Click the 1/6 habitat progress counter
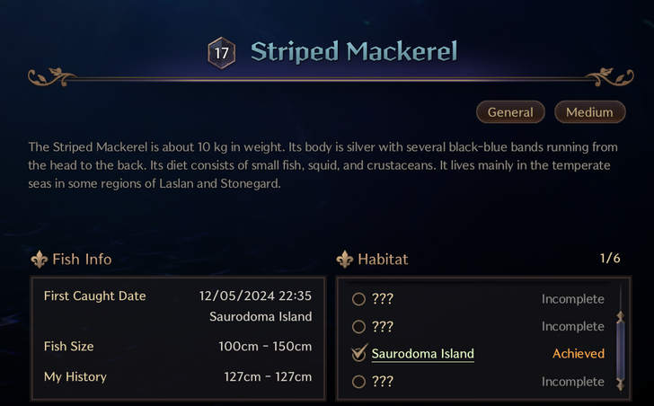Viewport: 654px width, 406px height. [x=610, y=259]
